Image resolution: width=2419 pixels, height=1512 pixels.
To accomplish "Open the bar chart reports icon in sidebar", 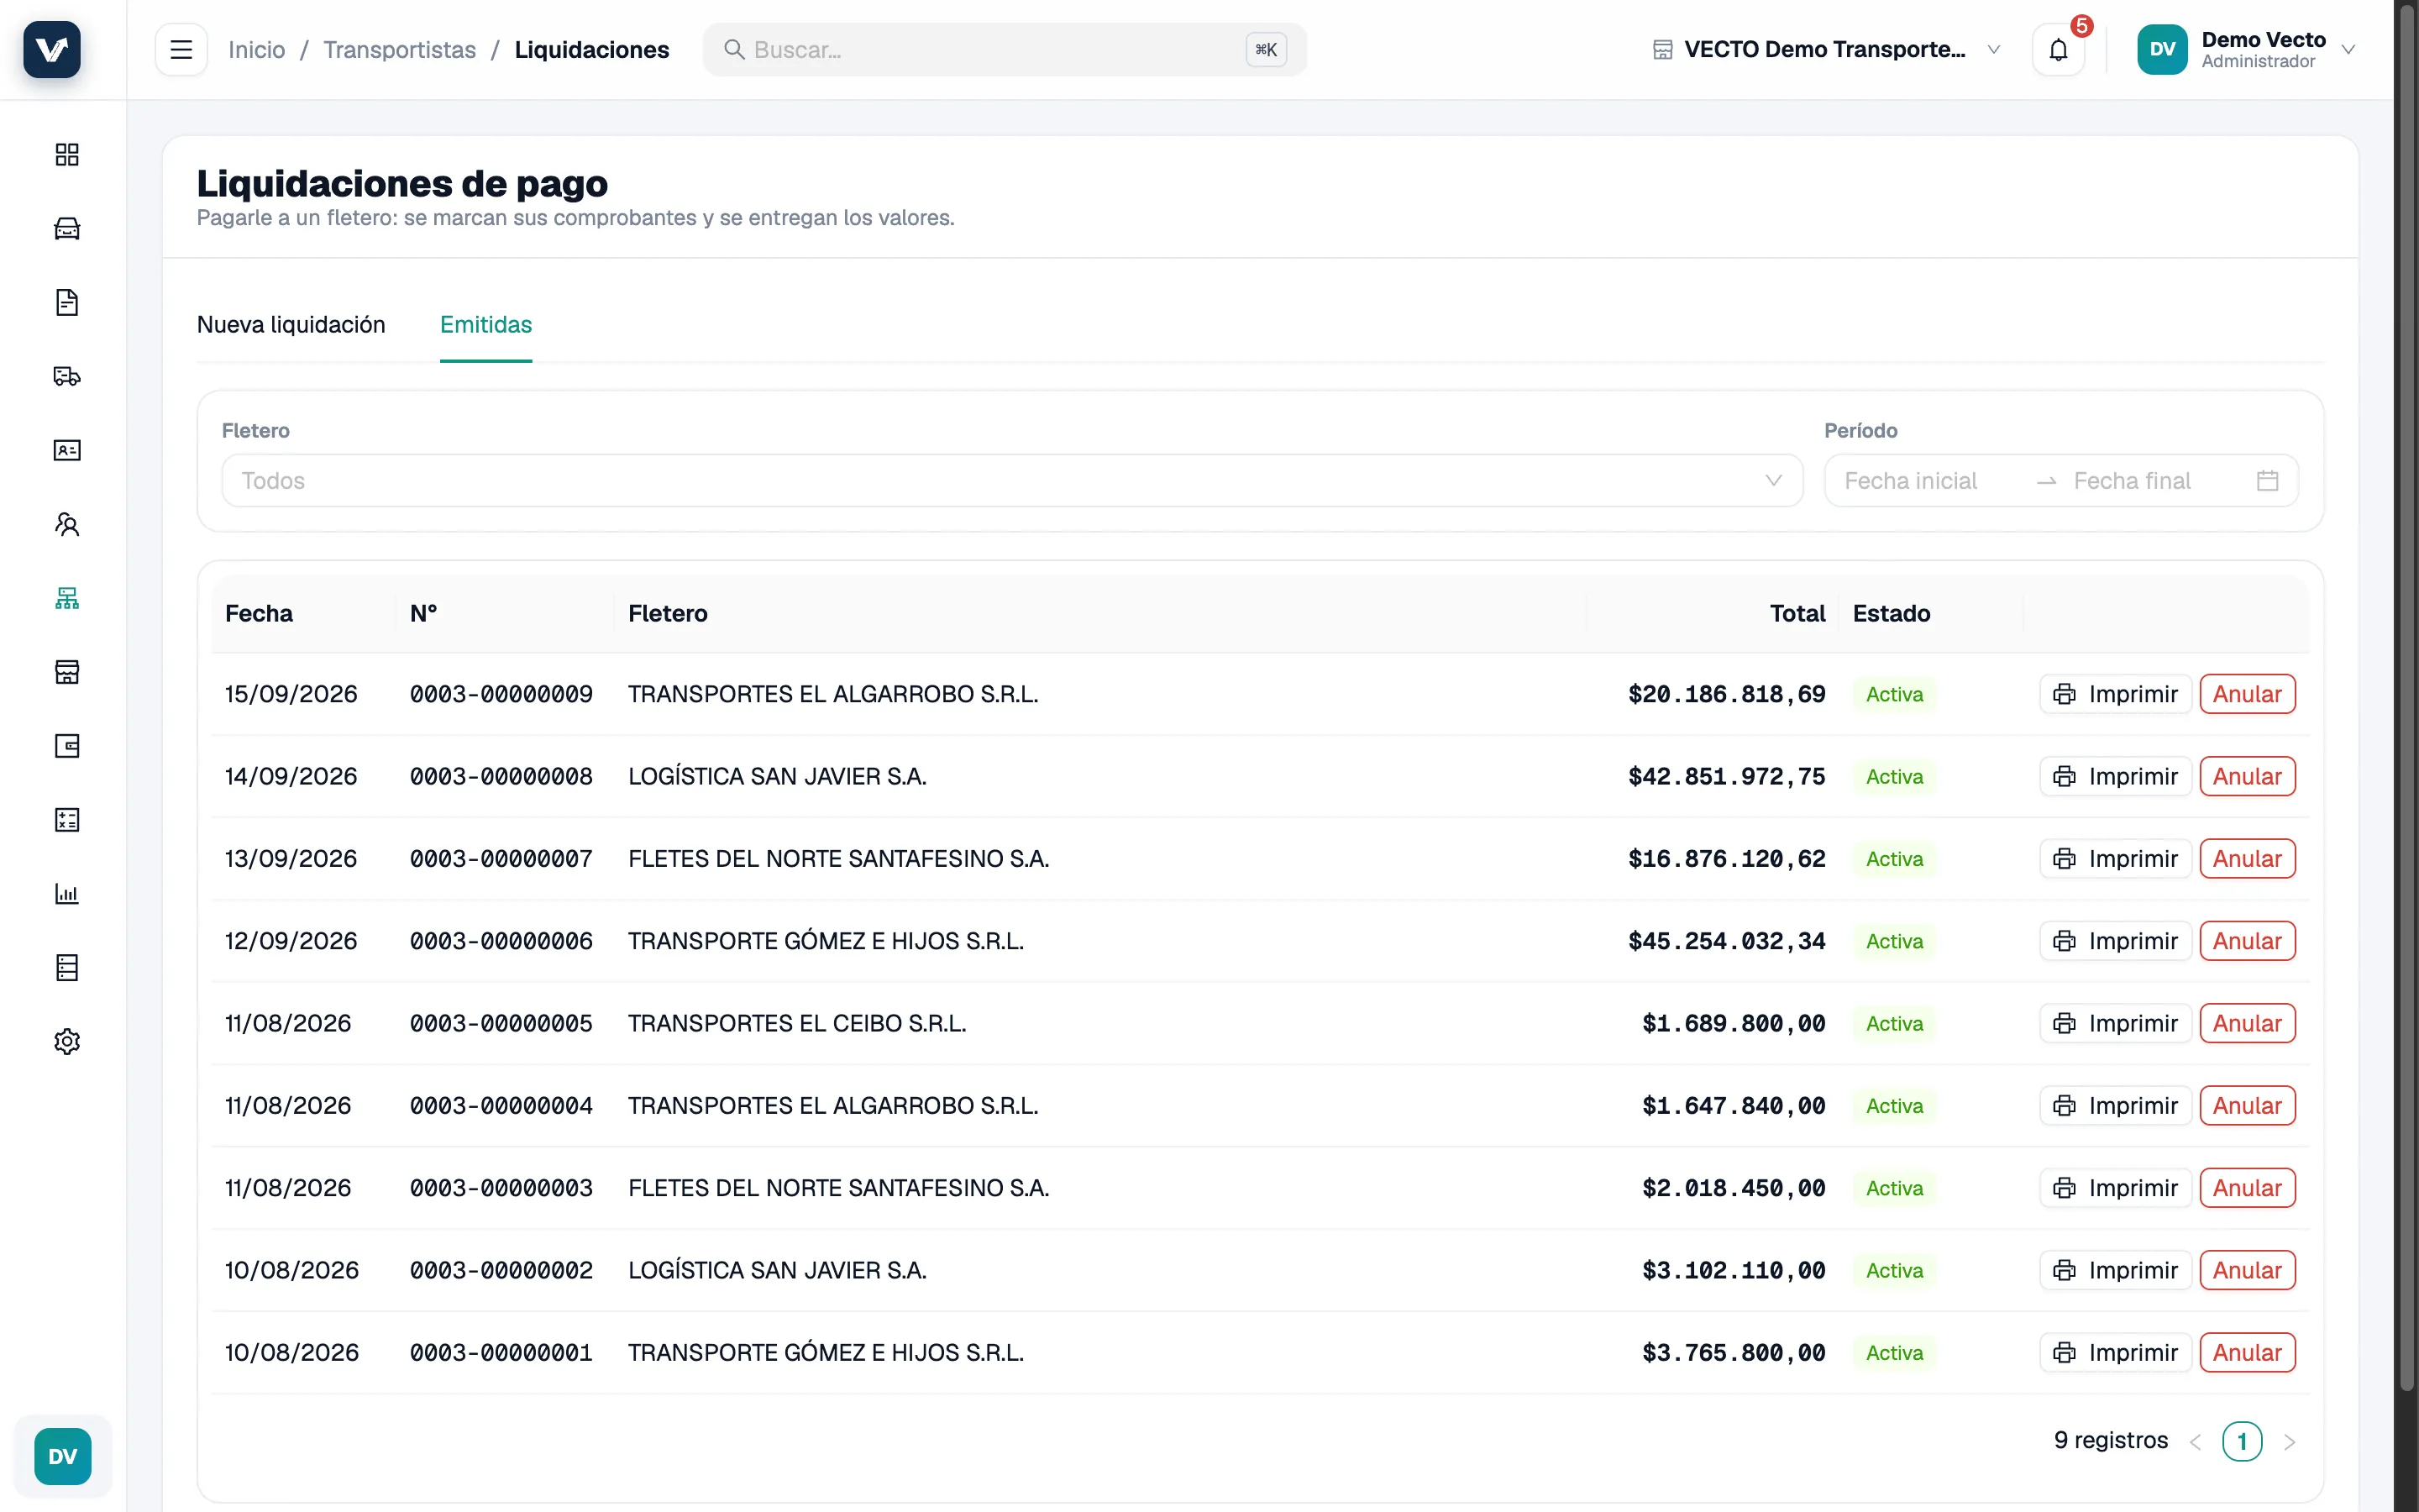I will (67, 894).
